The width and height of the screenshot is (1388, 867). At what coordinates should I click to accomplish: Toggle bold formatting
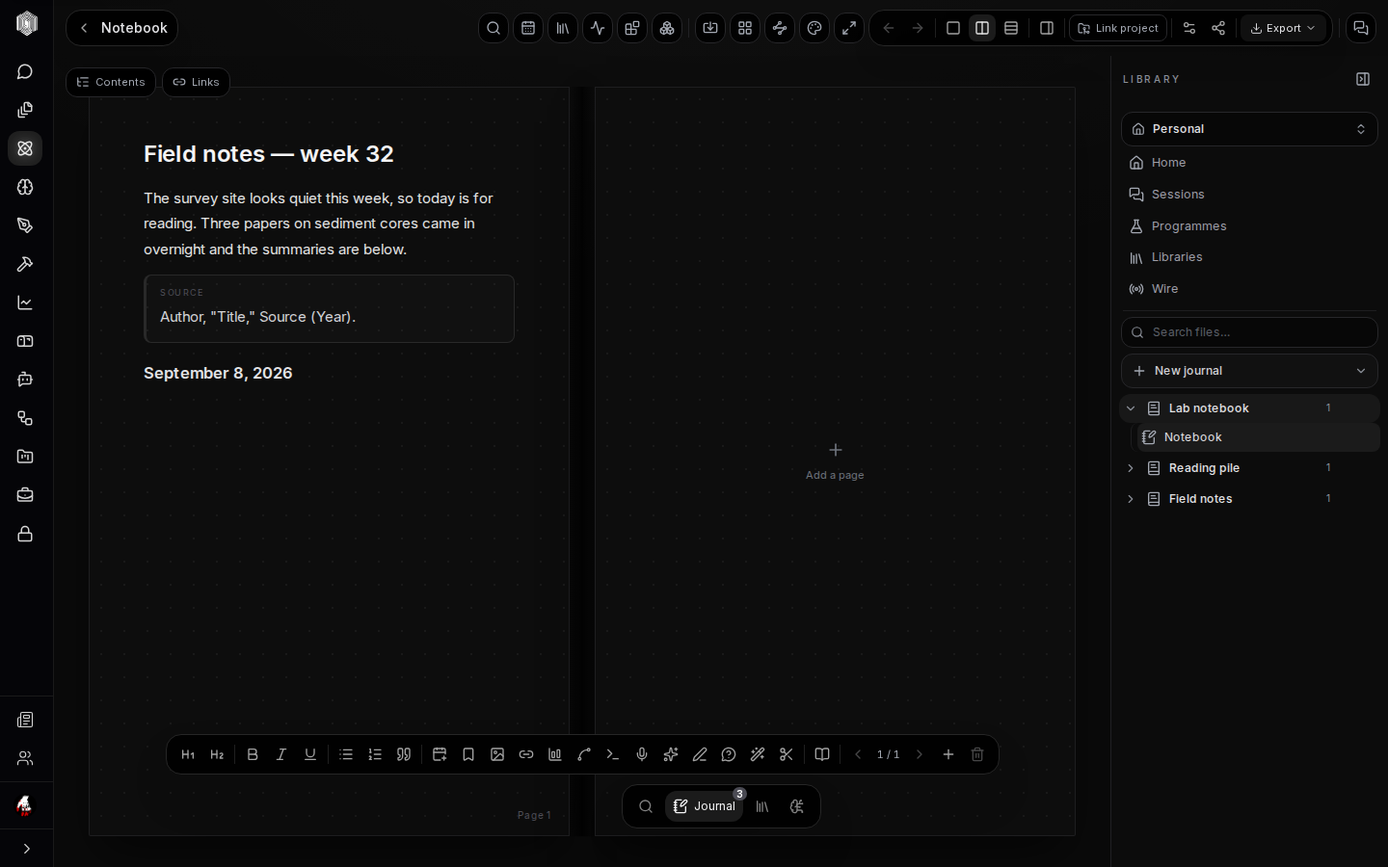(x=253, y=754)
